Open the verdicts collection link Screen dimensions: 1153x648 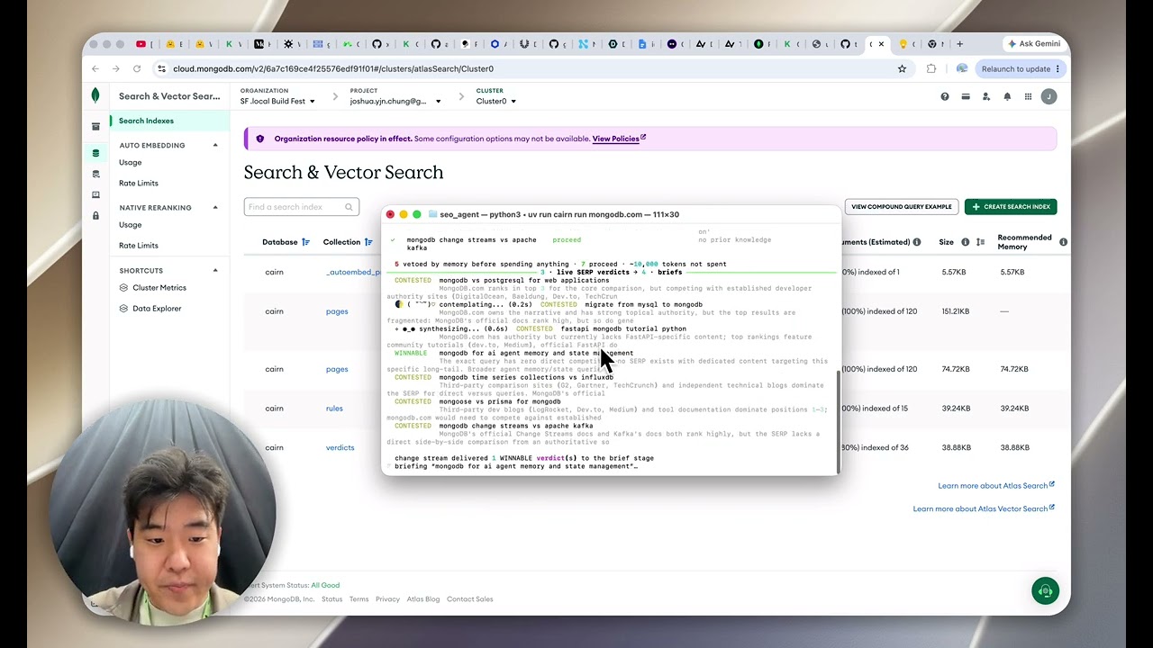(340, 447)
